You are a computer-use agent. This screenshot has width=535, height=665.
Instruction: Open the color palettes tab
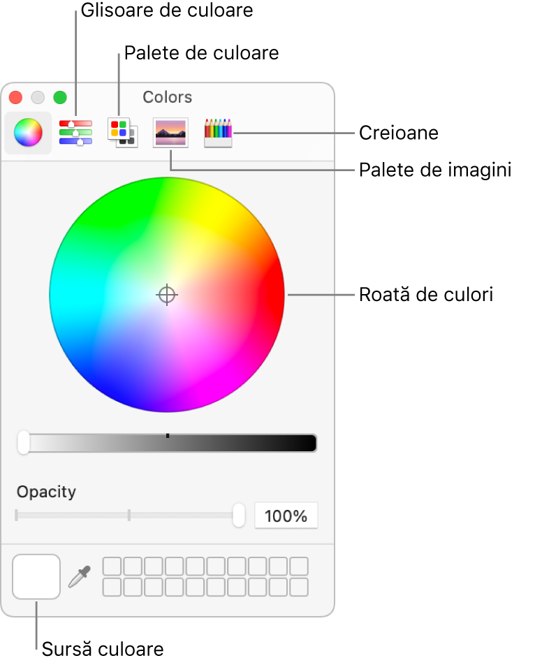pos(122,133)
